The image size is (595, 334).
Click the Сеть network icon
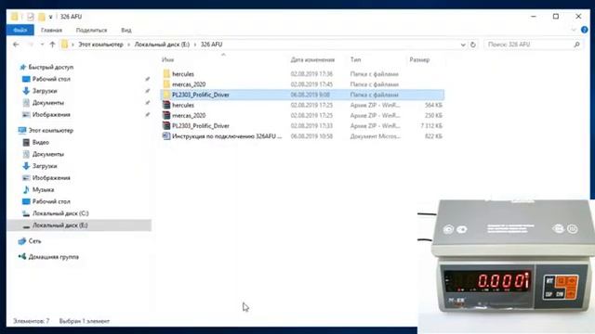(22, 241)
